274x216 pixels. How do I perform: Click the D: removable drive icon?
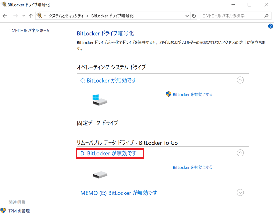tap(100, 175)
